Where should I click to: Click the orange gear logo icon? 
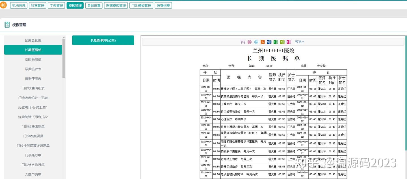3,5
